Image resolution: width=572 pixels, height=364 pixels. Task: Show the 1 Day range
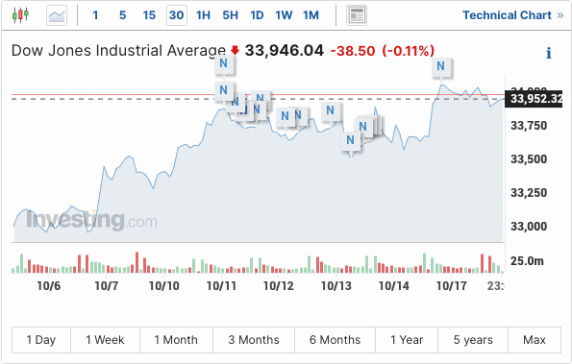(40, 340)
